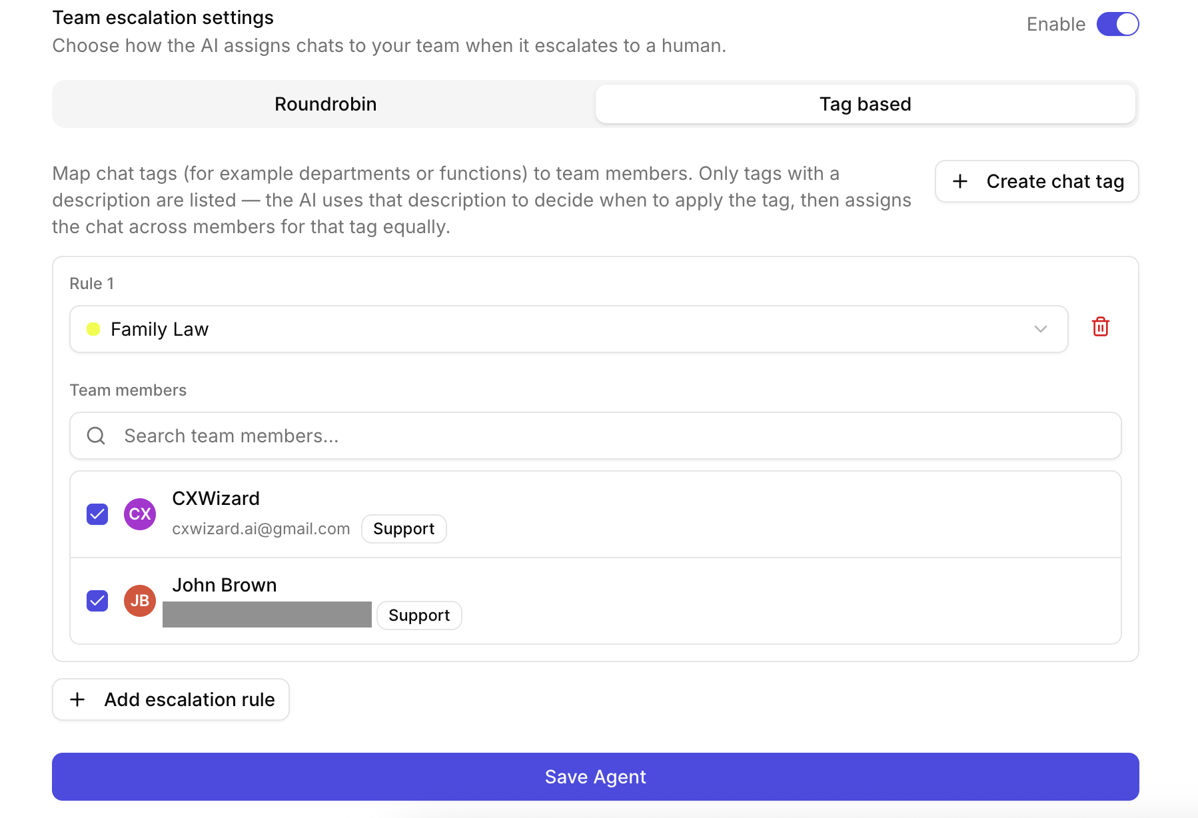Delete Rule 1 with the trash icon
1198x818 pixels.
pos(1100,327)
